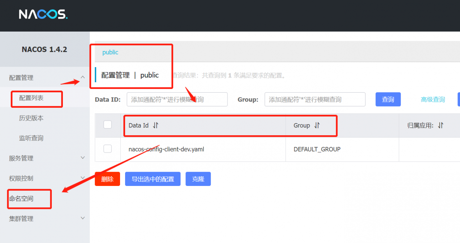Click the 查询 search button
The image size is (460, 243).
click(388, 99)
